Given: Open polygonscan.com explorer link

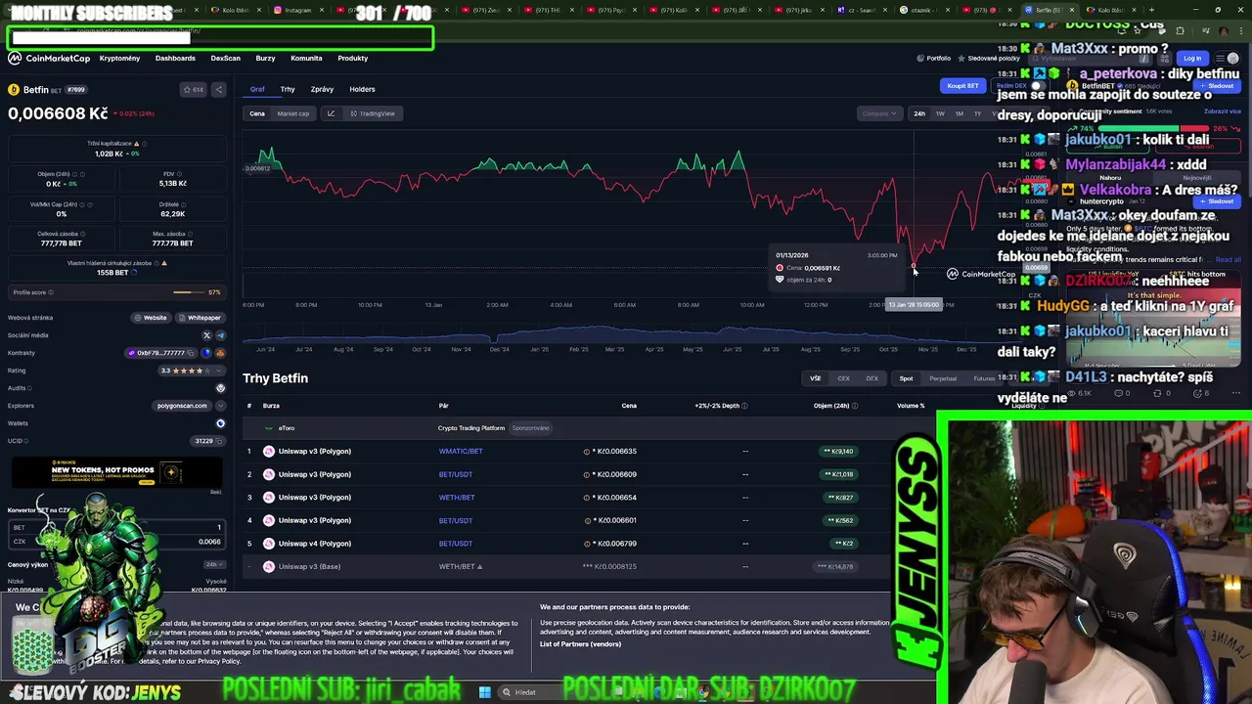Looking at the screenshot, I should click(181, 406).
